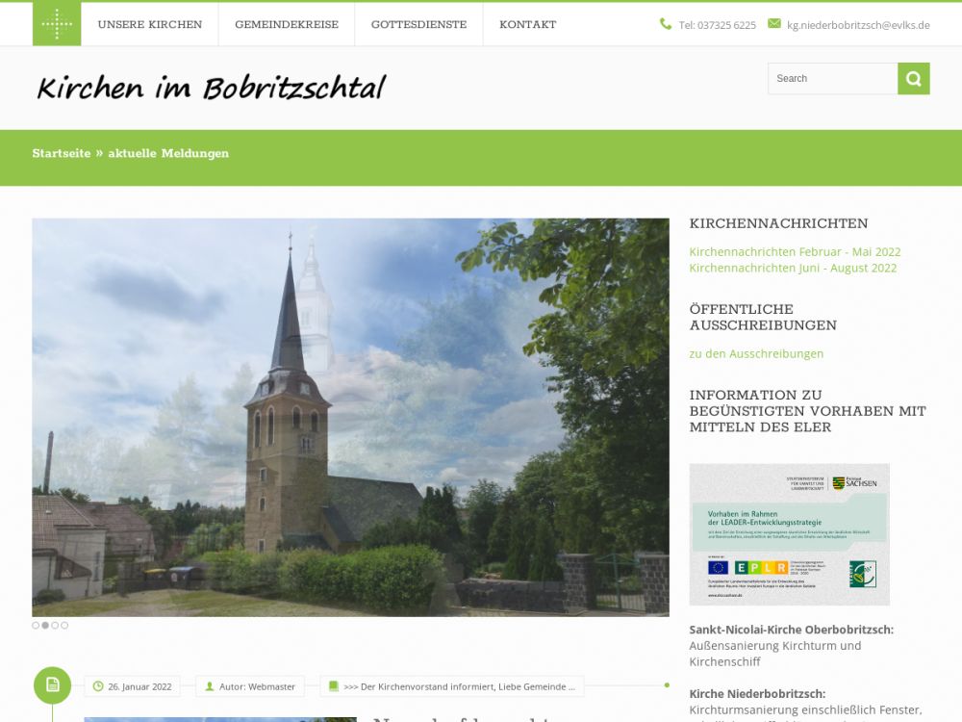Image resolution: width=962 pixels, height=722 pixels.
Task: Select the third slideshow dot indicator
Action: tap(55, 626)
